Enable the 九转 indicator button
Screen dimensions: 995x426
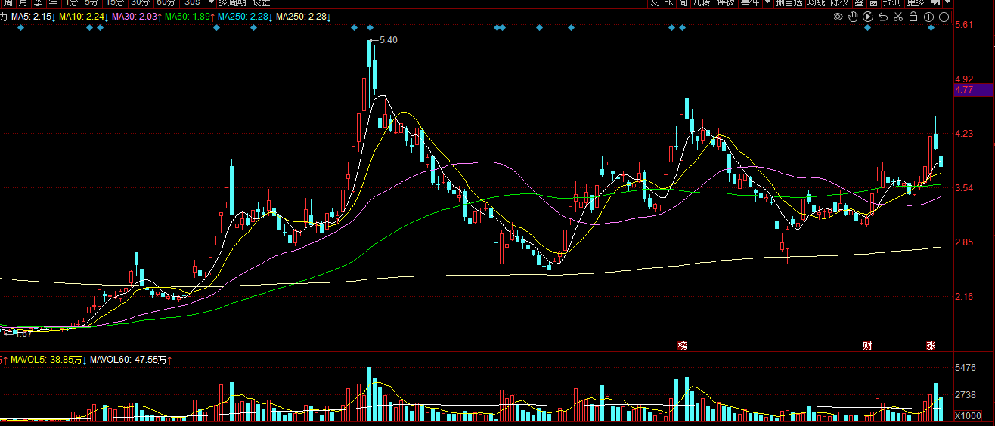tap(701, 3)
